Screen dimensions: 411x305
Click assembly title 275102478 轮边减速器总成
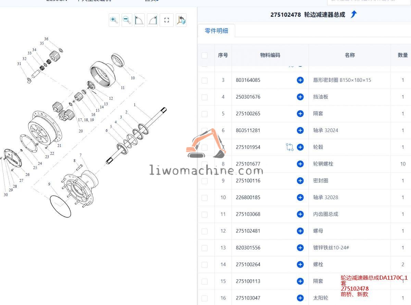308,14
